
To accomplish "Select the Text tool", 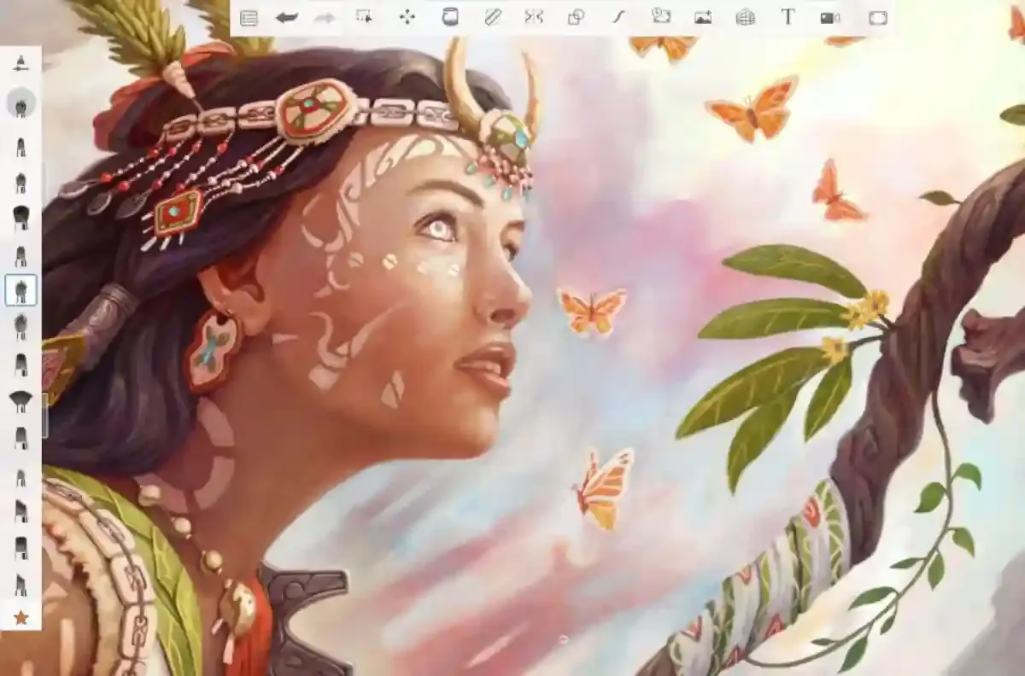I will [x=788, y=17].
